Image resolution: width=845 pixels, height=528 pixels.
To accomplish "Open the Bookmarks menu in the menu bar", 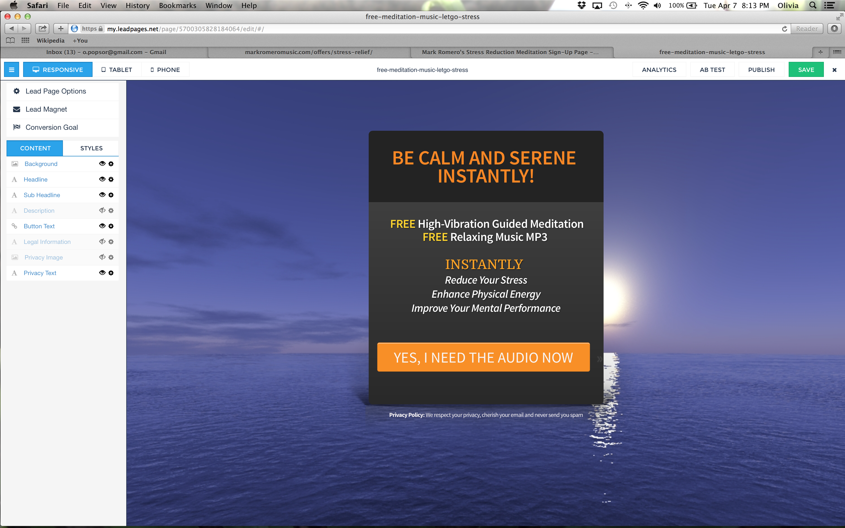I will pyautogui.click(x=177, y=5).
